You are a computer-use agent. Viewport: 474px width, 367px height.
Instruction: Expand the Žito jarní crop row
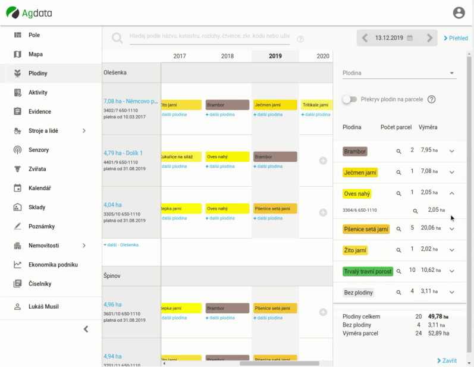tap(451, 250)
